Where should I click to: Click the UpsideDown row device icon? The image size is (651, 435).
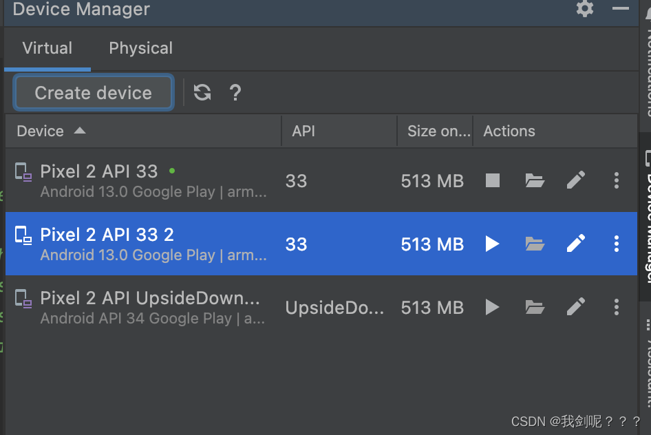coord(23,299)
